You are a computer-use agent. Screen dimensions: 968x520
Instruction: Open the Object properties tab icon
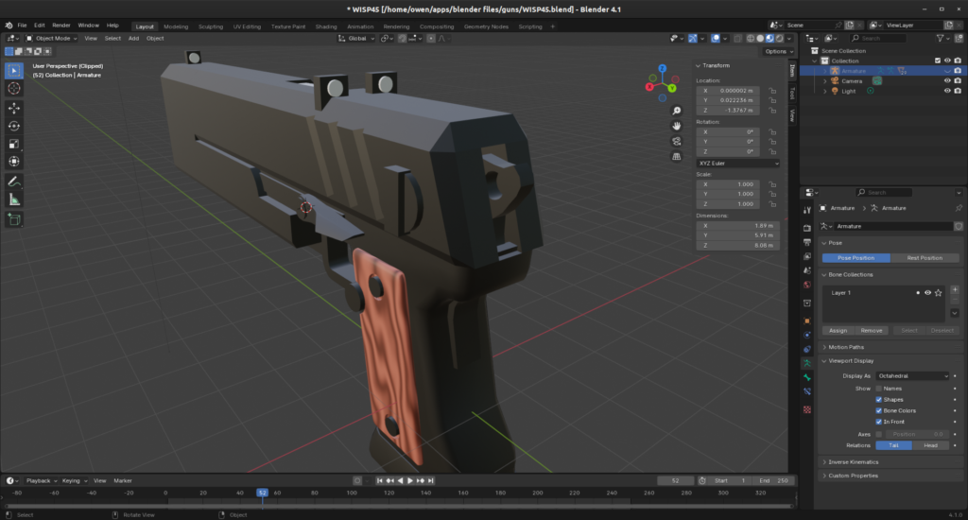click(x=807, y=321)
